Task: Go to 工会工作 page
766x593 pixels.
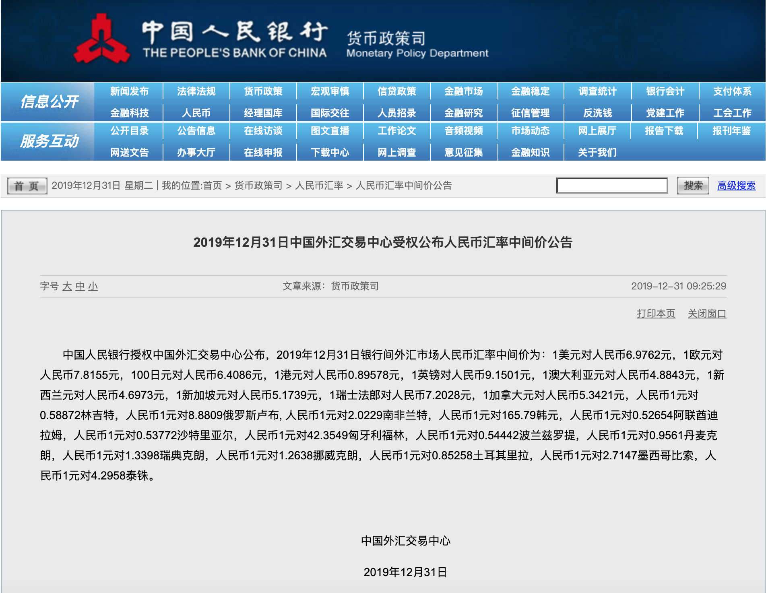Action: [x=733, y=113]
